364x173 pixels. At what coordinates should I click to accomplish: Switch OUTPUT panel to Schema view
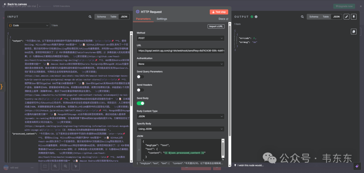(x=314, y=17)
